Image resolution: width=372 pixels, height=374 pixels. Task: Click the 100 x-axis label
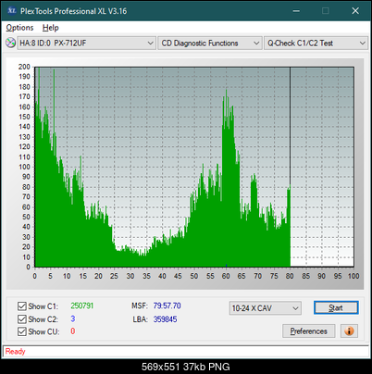(353, 276)
